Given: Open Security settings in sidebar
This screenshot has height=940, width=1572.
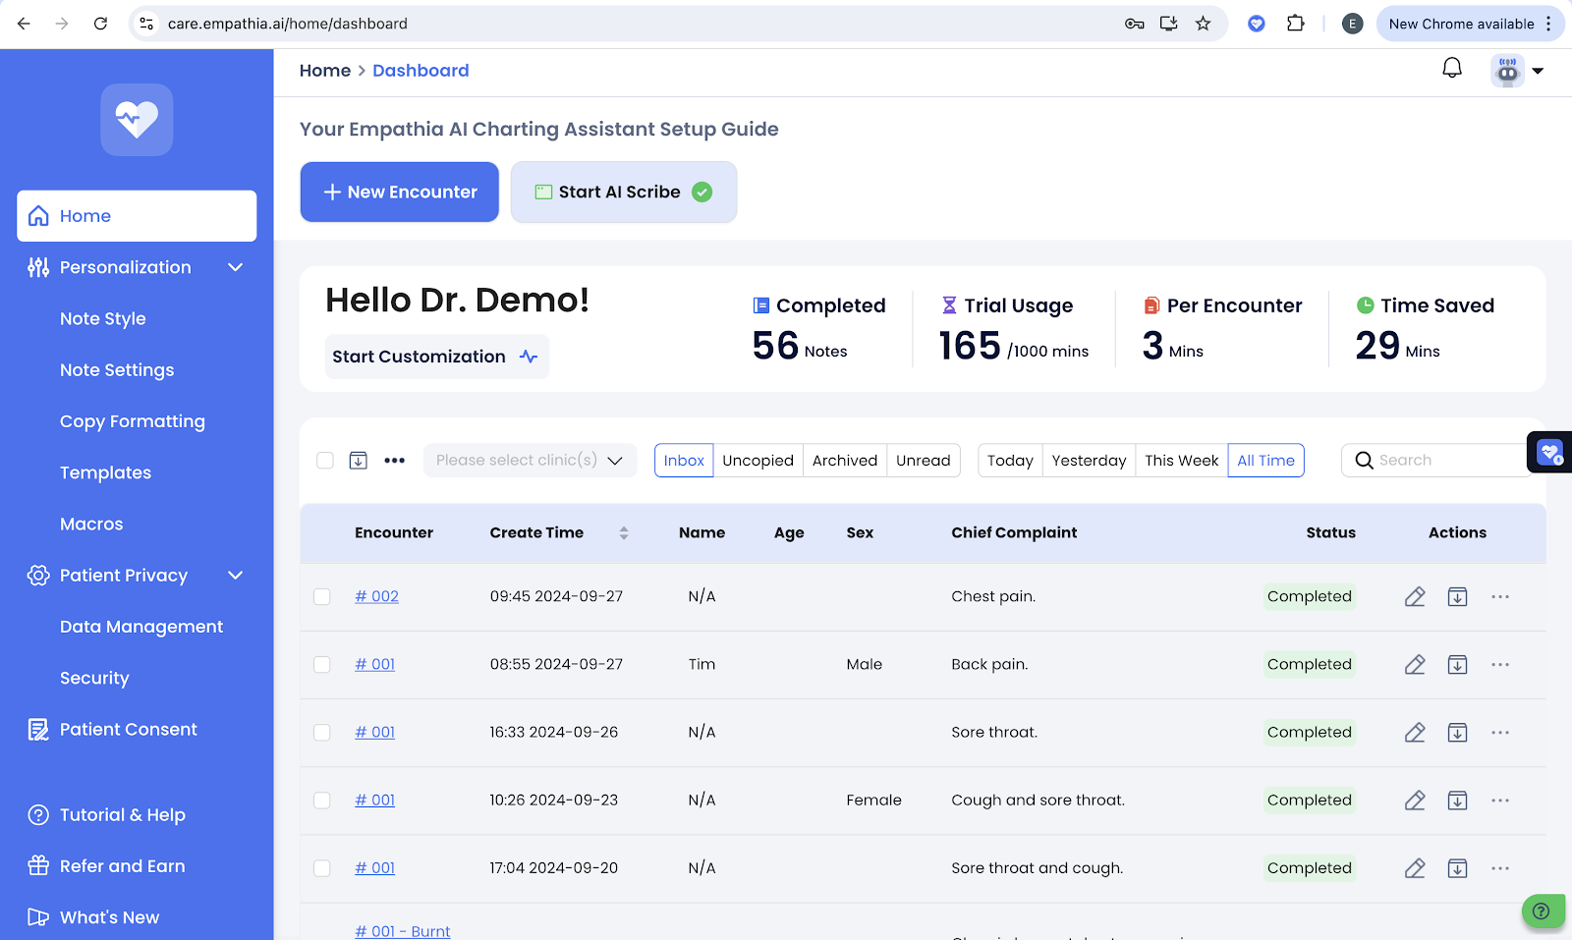Looking at the screenshot, I should click(94, 678).
